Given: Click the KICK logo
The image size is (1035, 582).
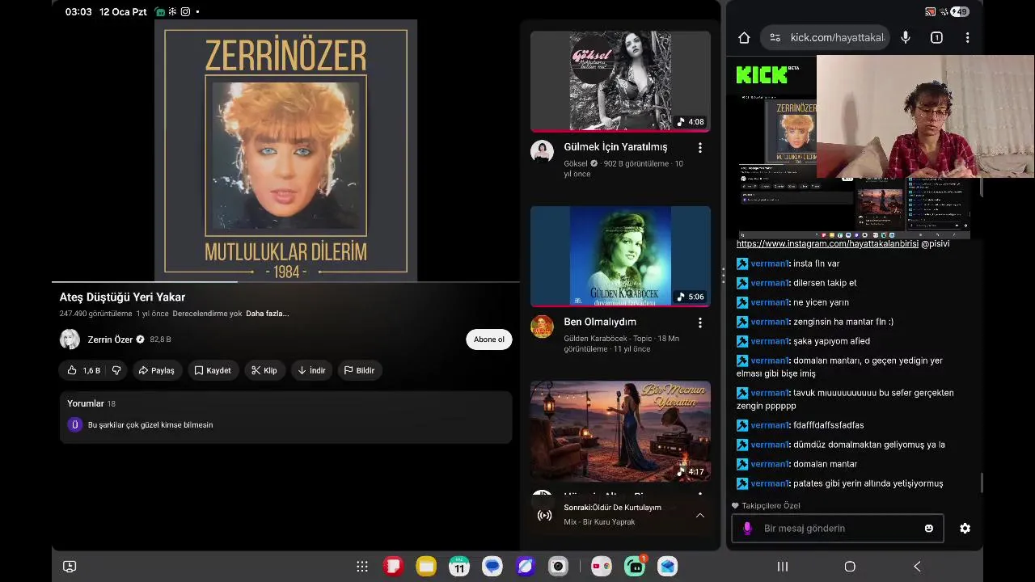Looking at the screenshot, I should coord(762,75).
